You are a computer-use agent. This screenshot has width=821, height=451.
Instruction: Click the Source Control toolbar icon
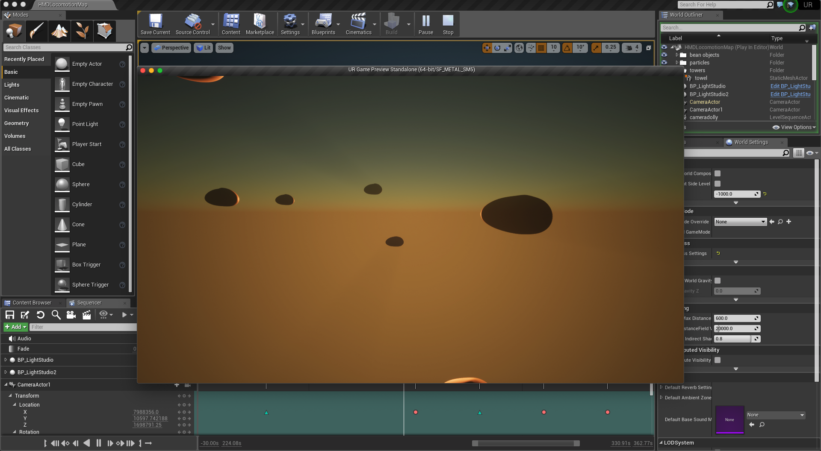pyautogui.click(x=193, y=21)
